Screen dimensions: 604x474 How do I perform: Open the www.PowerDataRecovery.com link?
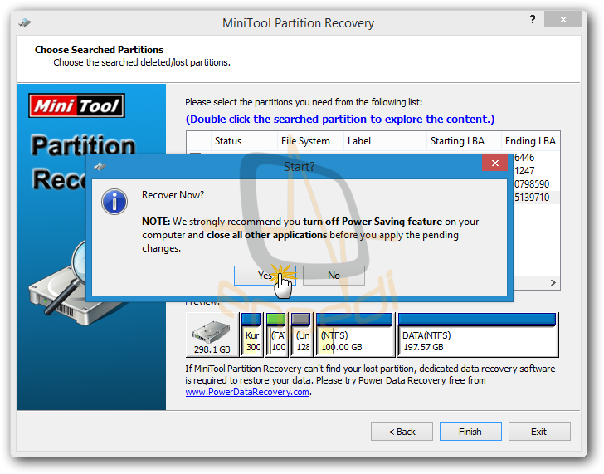click(x=247, y=392)
